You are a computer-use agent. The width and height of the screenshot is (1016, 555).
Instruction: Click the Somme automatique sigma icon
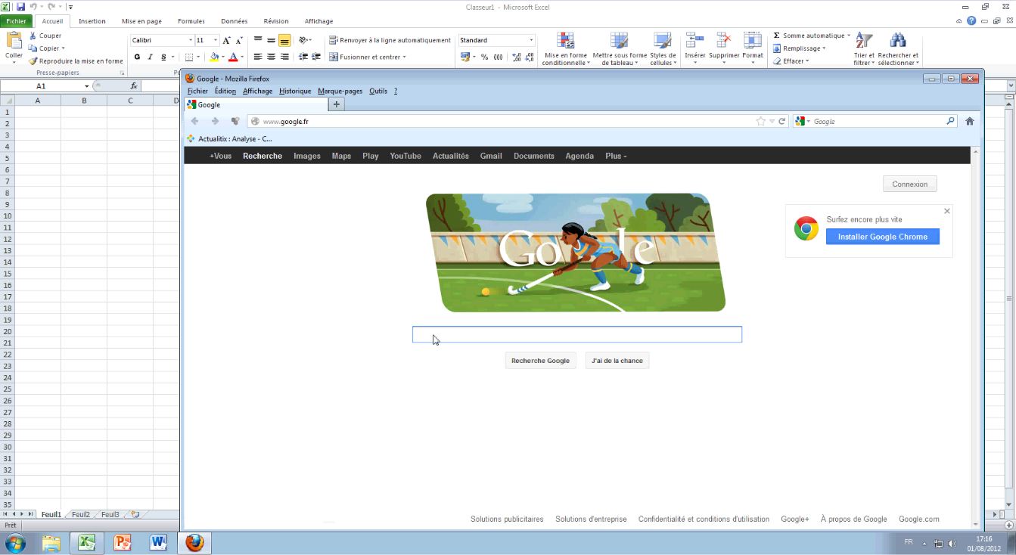pyautogui.click(x=776, y=36)
